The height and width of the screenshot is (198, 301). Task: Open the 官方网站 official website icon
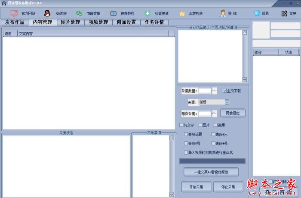[14, 13]
